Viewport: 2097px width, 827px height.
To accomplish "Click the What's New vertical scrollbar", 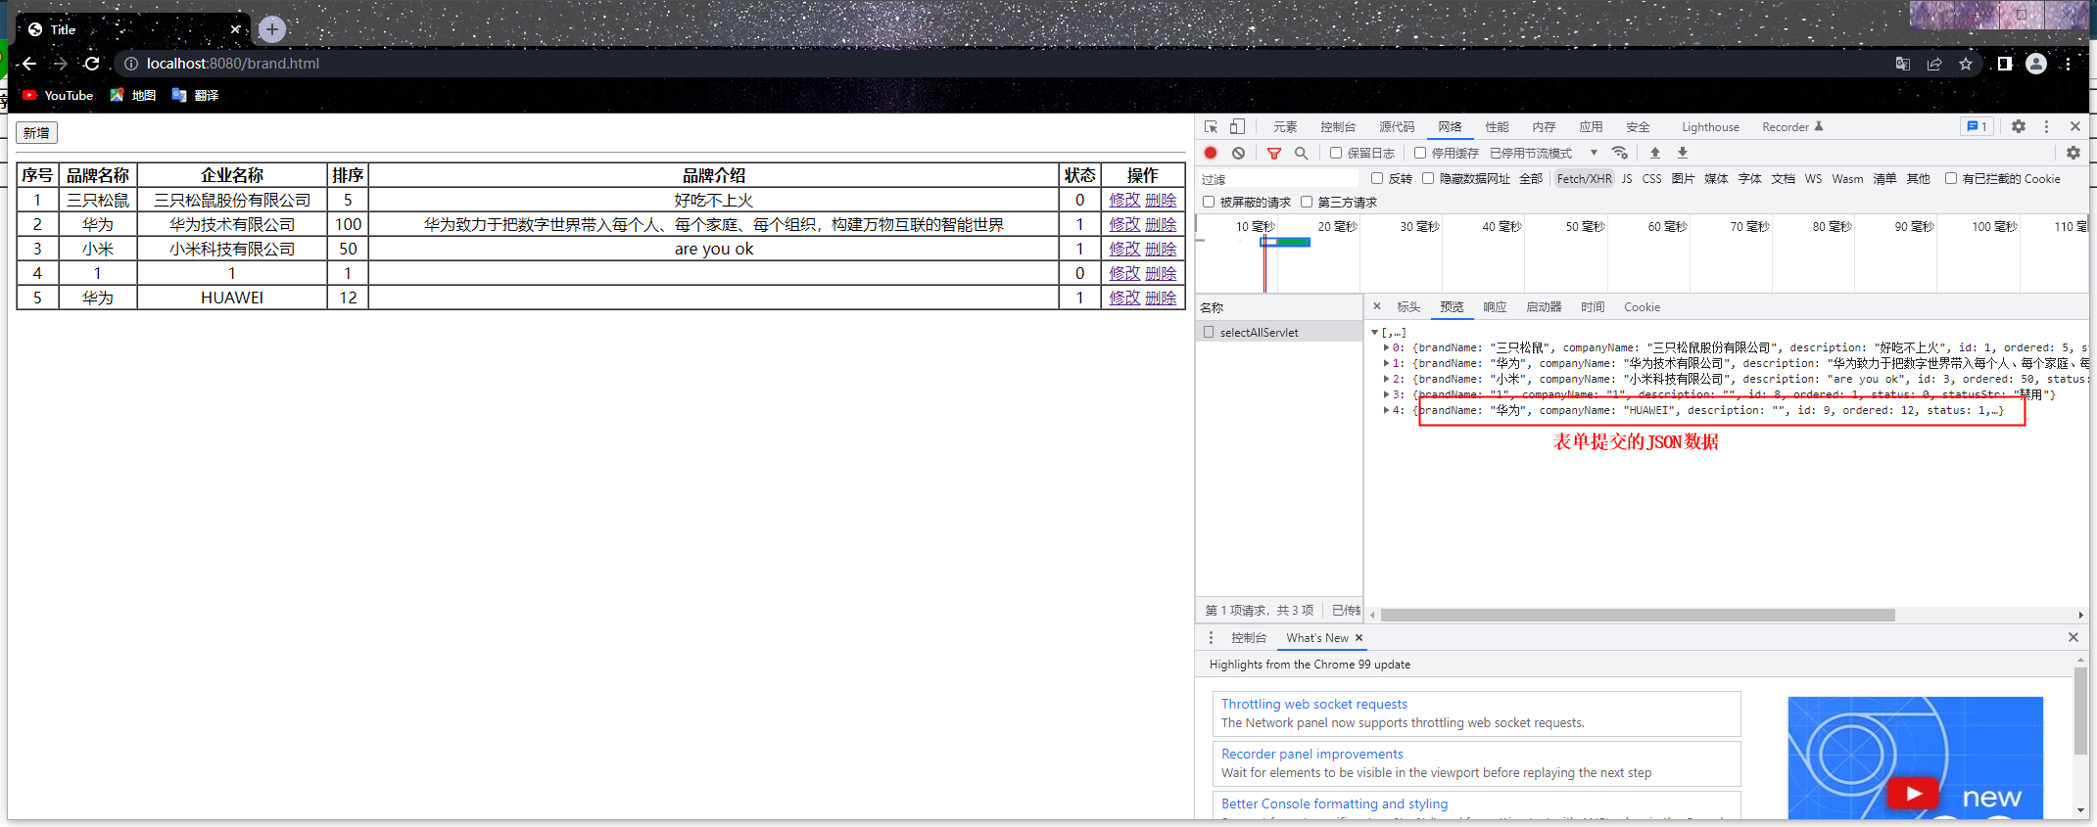I will [2080, 712].
